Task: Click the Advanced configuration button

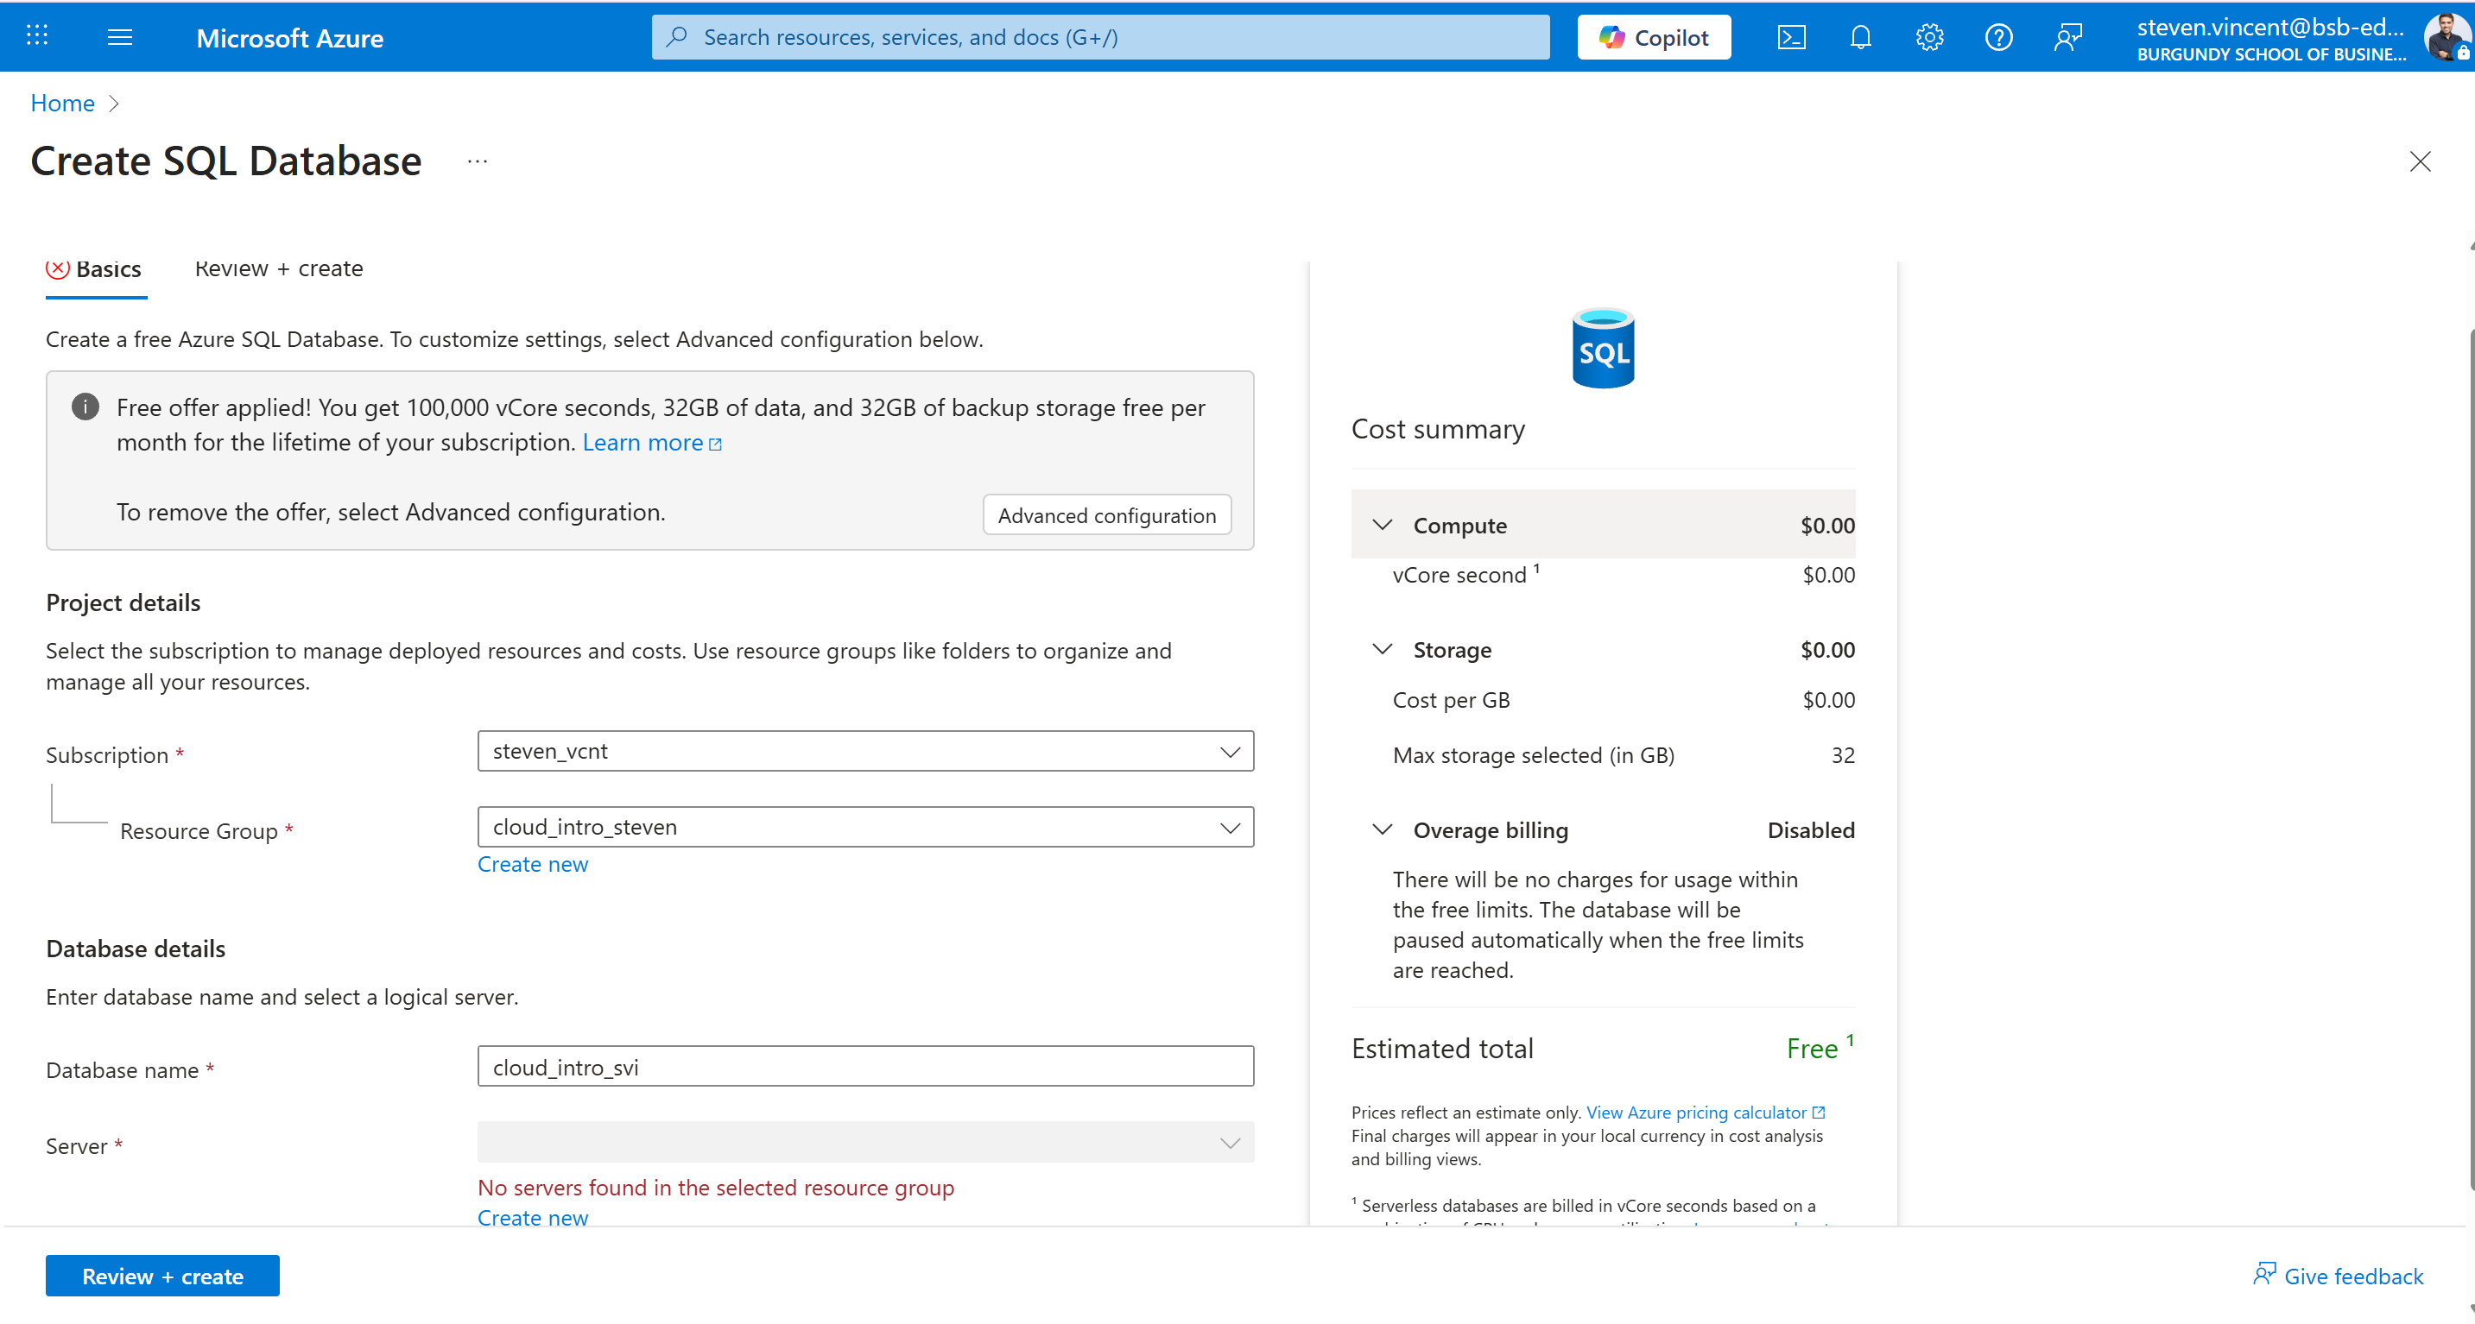Action: (x=1106, y=514)
